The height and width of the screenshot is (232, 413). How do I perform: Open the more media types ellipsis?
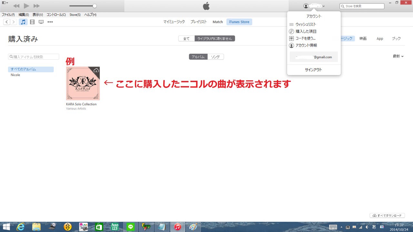[50, 22]
